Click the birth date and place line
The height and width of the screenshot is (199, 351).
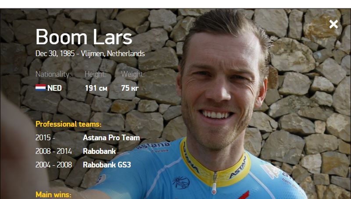[90, 53]
